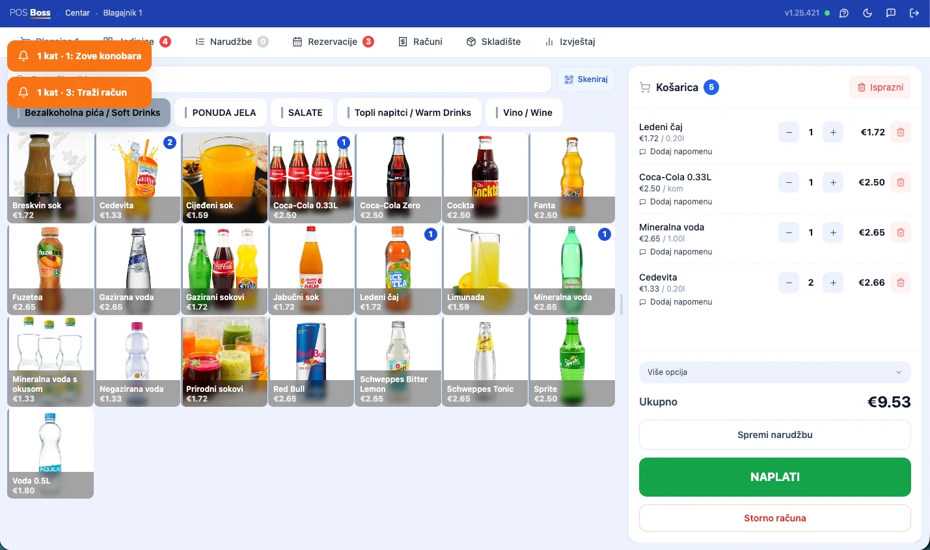Image resolution: width=930 pixels, height=550 pixels.
Task: Add note to Coca-Cola 0.33L in cart
Action: [x=676, y=202]
